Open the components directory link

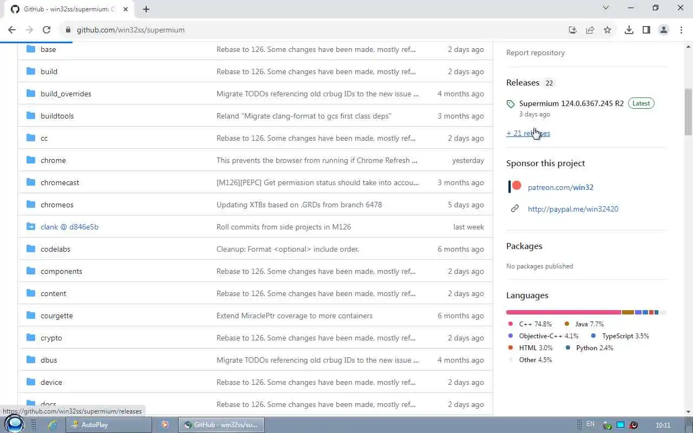(61, 271)
